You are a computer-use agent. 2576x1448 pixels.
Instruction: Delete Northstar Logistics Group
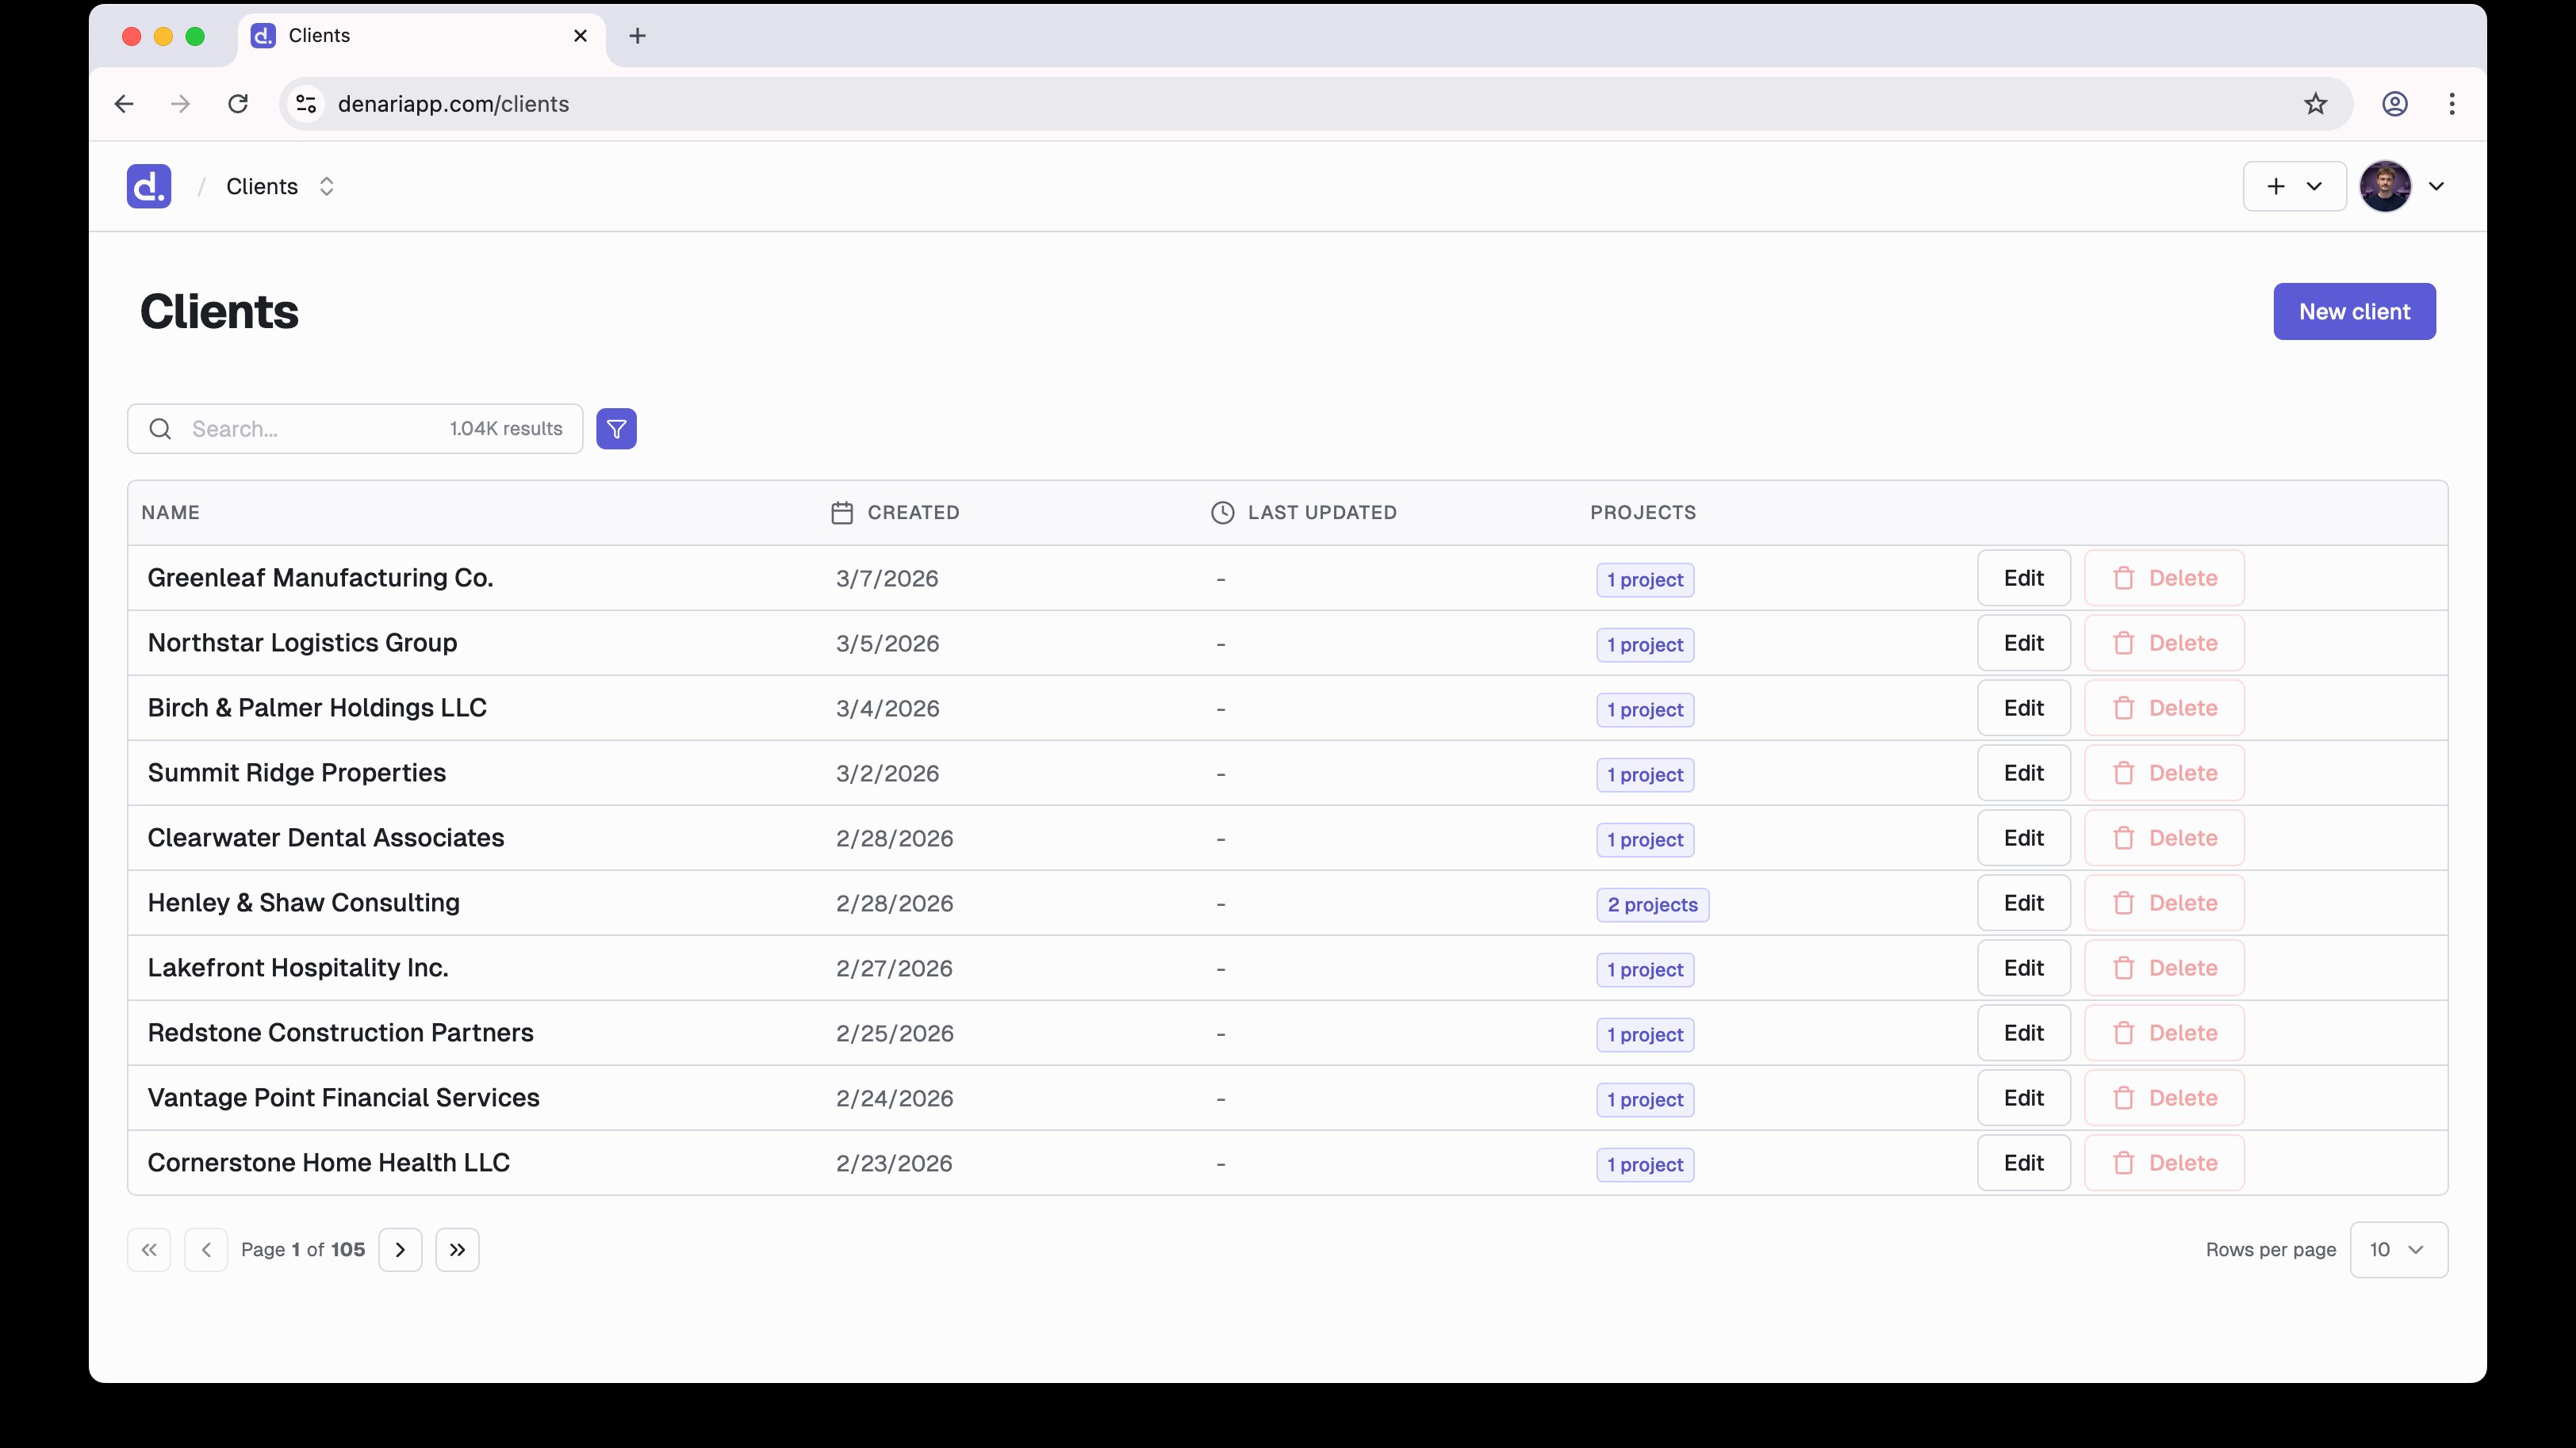(2164, 644)
